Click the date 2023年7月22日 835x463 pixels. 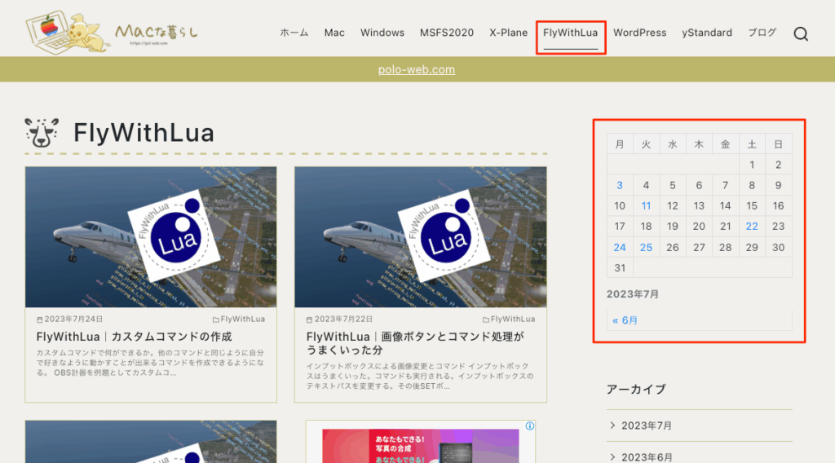point(340,320)
